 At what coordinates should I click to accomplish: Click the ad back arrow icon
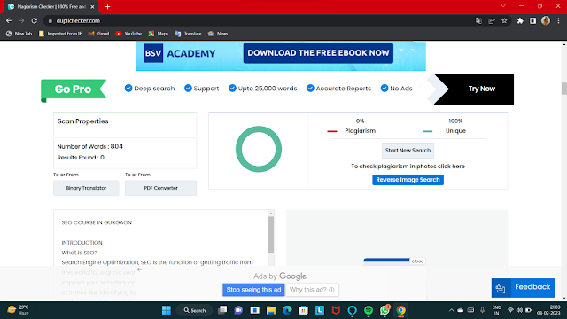(139, 269)
